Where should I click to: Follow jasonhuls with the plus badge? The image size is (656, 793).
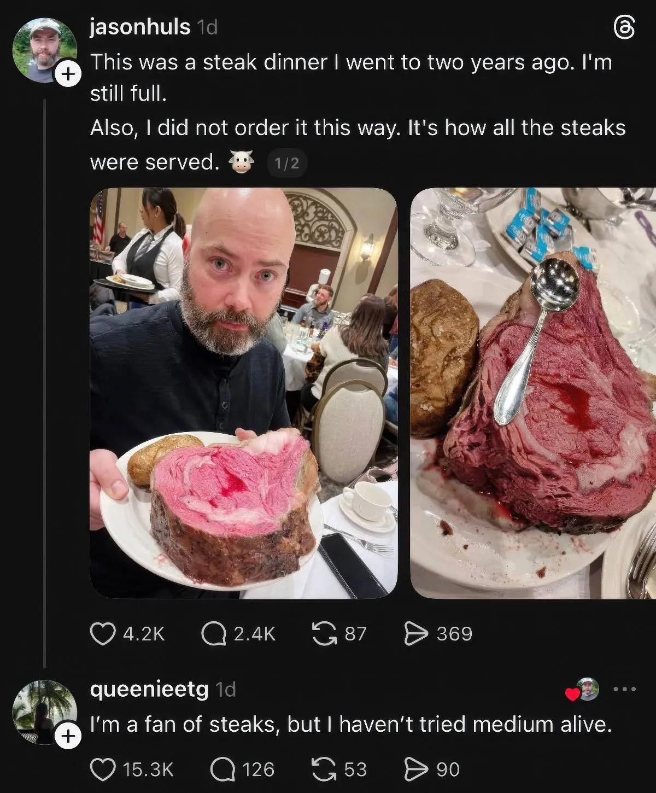tap(68, 74)
